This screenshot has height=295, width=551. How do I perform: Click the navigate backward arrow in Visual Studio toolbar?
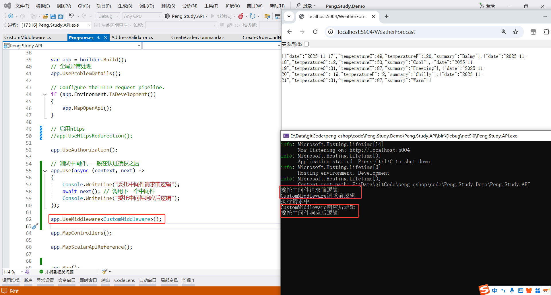tap(11, 16)
